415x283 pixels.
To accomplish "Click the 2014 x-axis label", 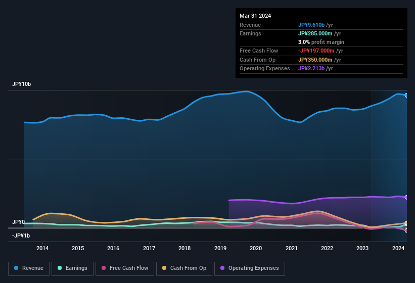I will (x=42, y=248).
